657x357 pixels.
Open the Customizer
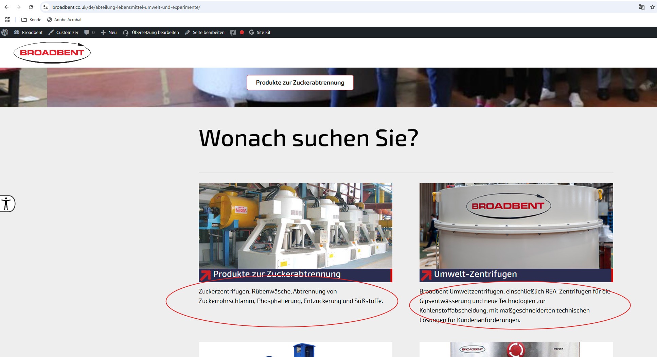[63, 32]
